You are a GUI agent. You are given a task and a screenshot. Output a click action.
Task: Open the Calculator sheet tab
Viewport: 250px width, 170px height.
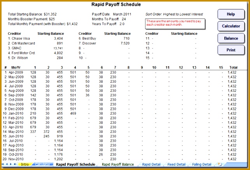[42, 165]
